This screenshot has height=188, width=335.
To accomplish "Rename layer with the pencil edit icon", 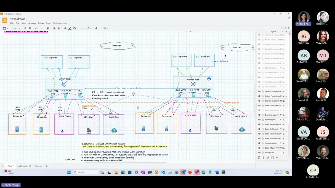I will 268,158.
